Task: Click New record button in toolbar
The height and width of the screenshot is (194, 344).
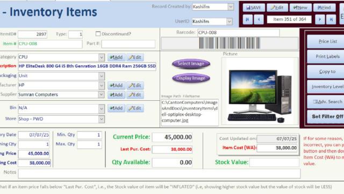Action: click(x=300, y=8)
